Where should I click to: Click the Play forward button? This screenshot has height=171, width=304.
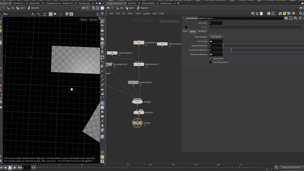[15, 168]
